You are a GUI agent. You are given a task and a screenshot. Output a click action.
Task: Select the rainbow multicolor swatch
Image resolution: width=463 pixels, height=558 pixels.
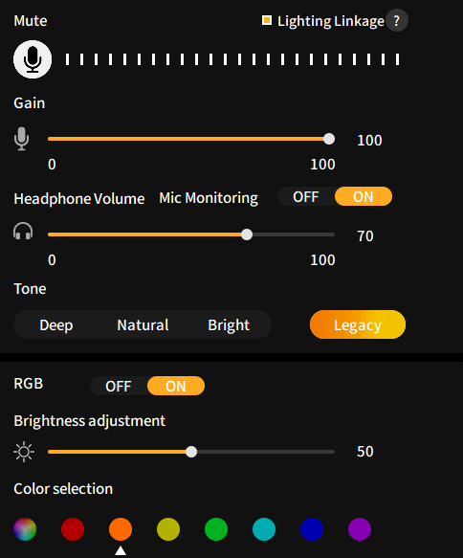pos(25,529)
